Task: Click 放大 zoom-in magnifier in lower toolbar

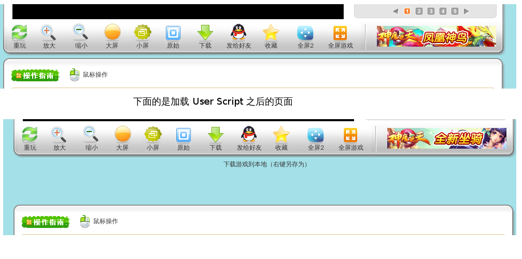Action: click(x=59, y=135)
